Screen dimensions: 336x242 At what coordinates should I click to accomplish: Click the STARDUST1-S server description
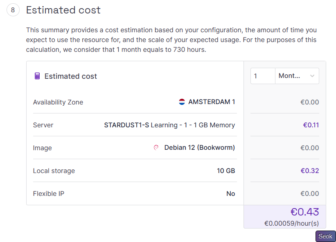pos(169,125)
